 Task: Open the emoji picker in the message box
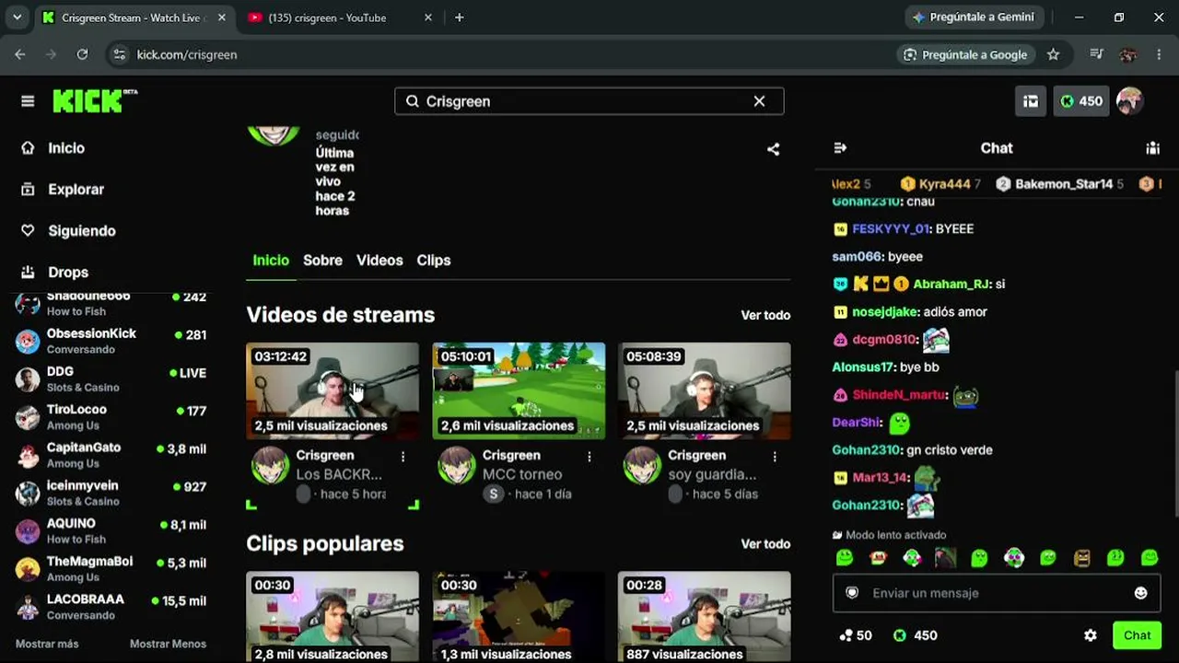[x=1140, y=593]
